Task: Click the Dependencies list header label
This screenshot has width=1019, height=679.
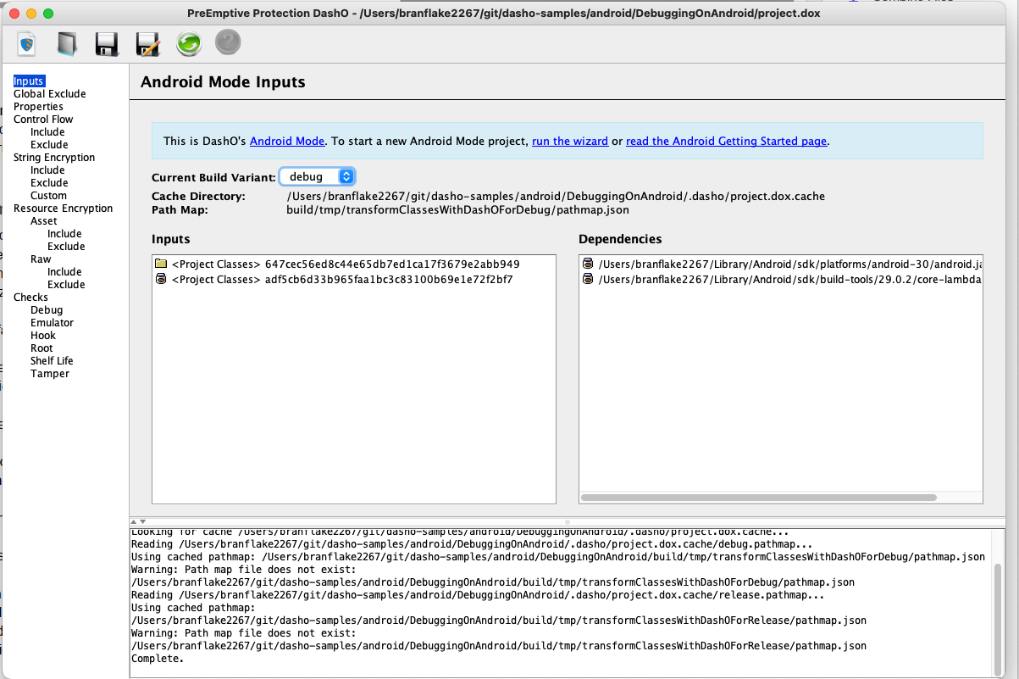Action: coord(620,239)
